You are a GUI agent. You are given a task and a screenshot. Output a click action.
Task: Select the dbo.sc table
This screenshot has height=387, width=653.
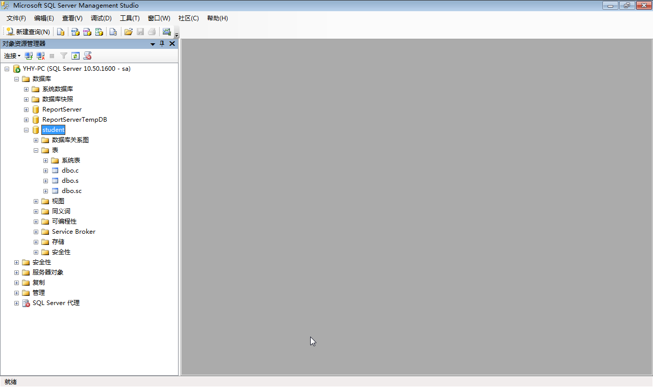72,191
